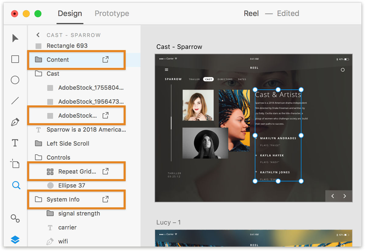The image size is (365, 251).
Task: Click the folder icon beside Cast layer
Action: click(x=38, y=74)
